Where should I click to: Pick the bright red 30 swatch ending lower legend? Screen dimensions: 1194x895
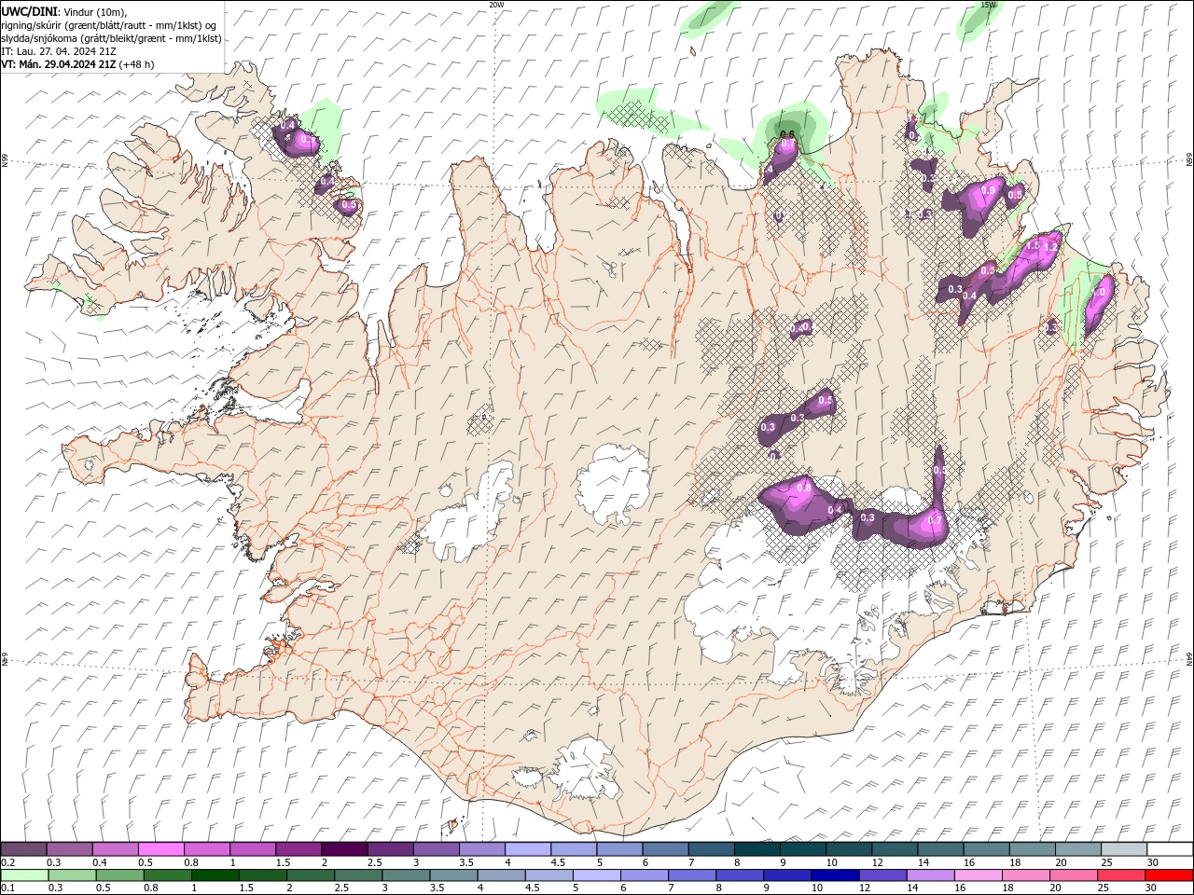[x=1170, y=875]
